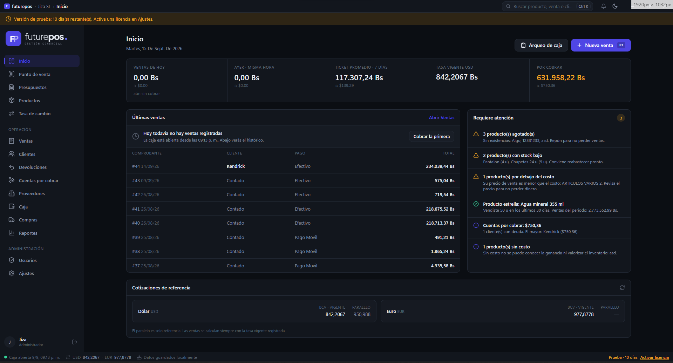The image size is (673, 363).
Task: Open the 1 producto(s) sin costo notice
Action: pyautogui.click(x=549, y=250)
